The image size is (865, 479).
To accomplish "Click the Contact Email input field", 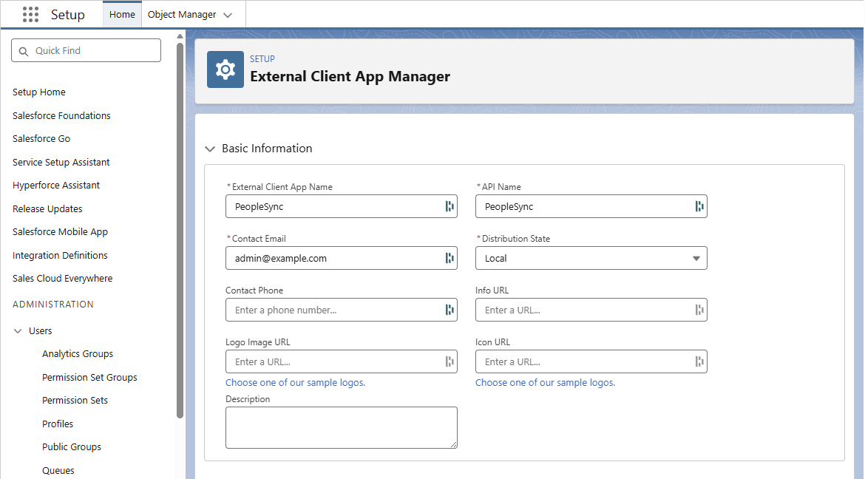I will [341, 258].
